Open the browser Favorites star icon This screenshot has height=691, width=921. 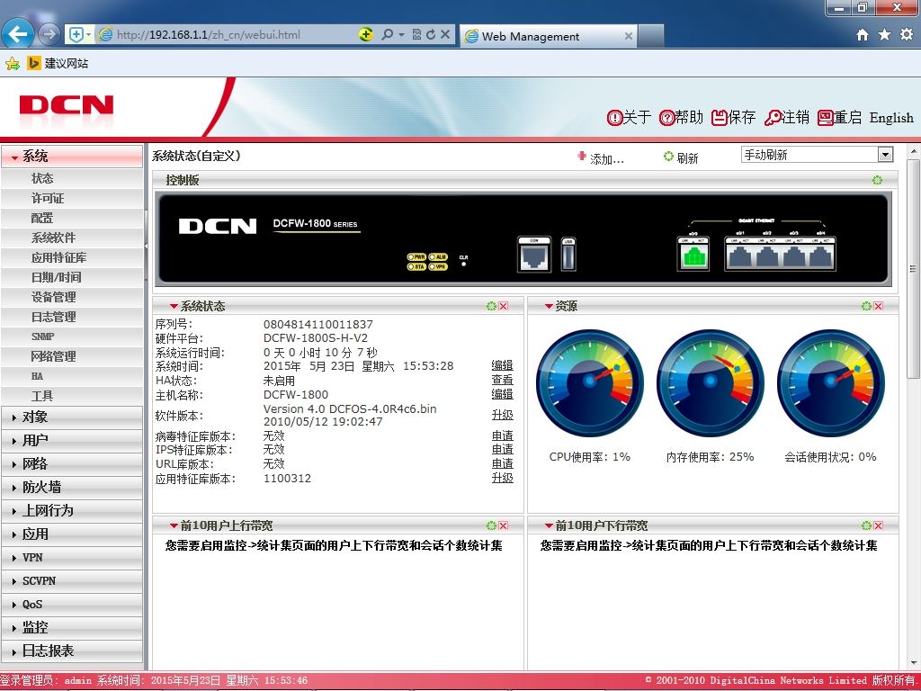point(885,35)
